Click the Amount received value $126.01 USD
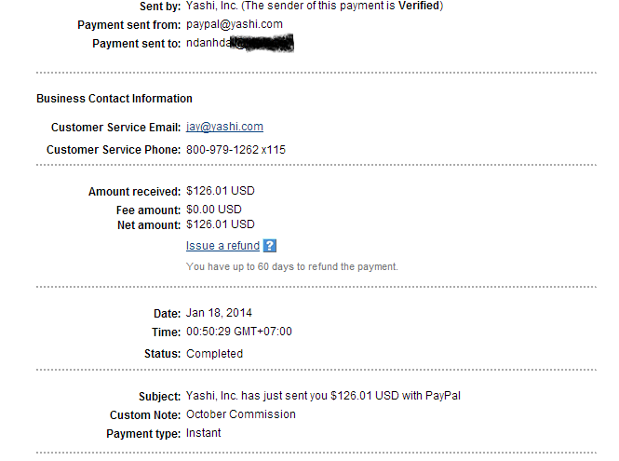Screen dimensions: 619x461 (x=220, y=191)
